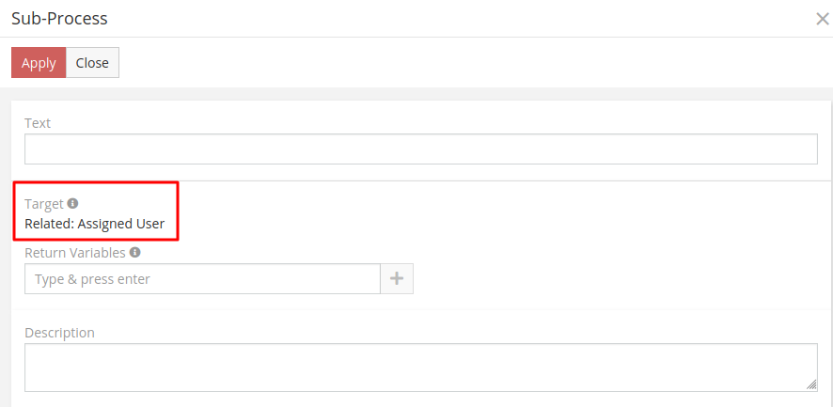Screen dimensions: 833x407
Task: Click empty space right of the plus button
Action: pos(611,279)
